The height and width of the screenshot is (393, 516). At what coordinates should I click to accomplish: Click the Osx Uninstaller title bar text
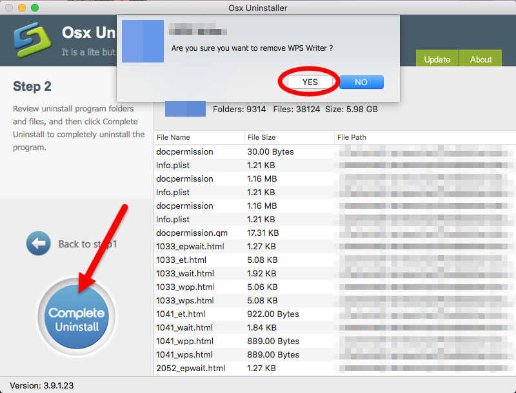coord(258,8)
